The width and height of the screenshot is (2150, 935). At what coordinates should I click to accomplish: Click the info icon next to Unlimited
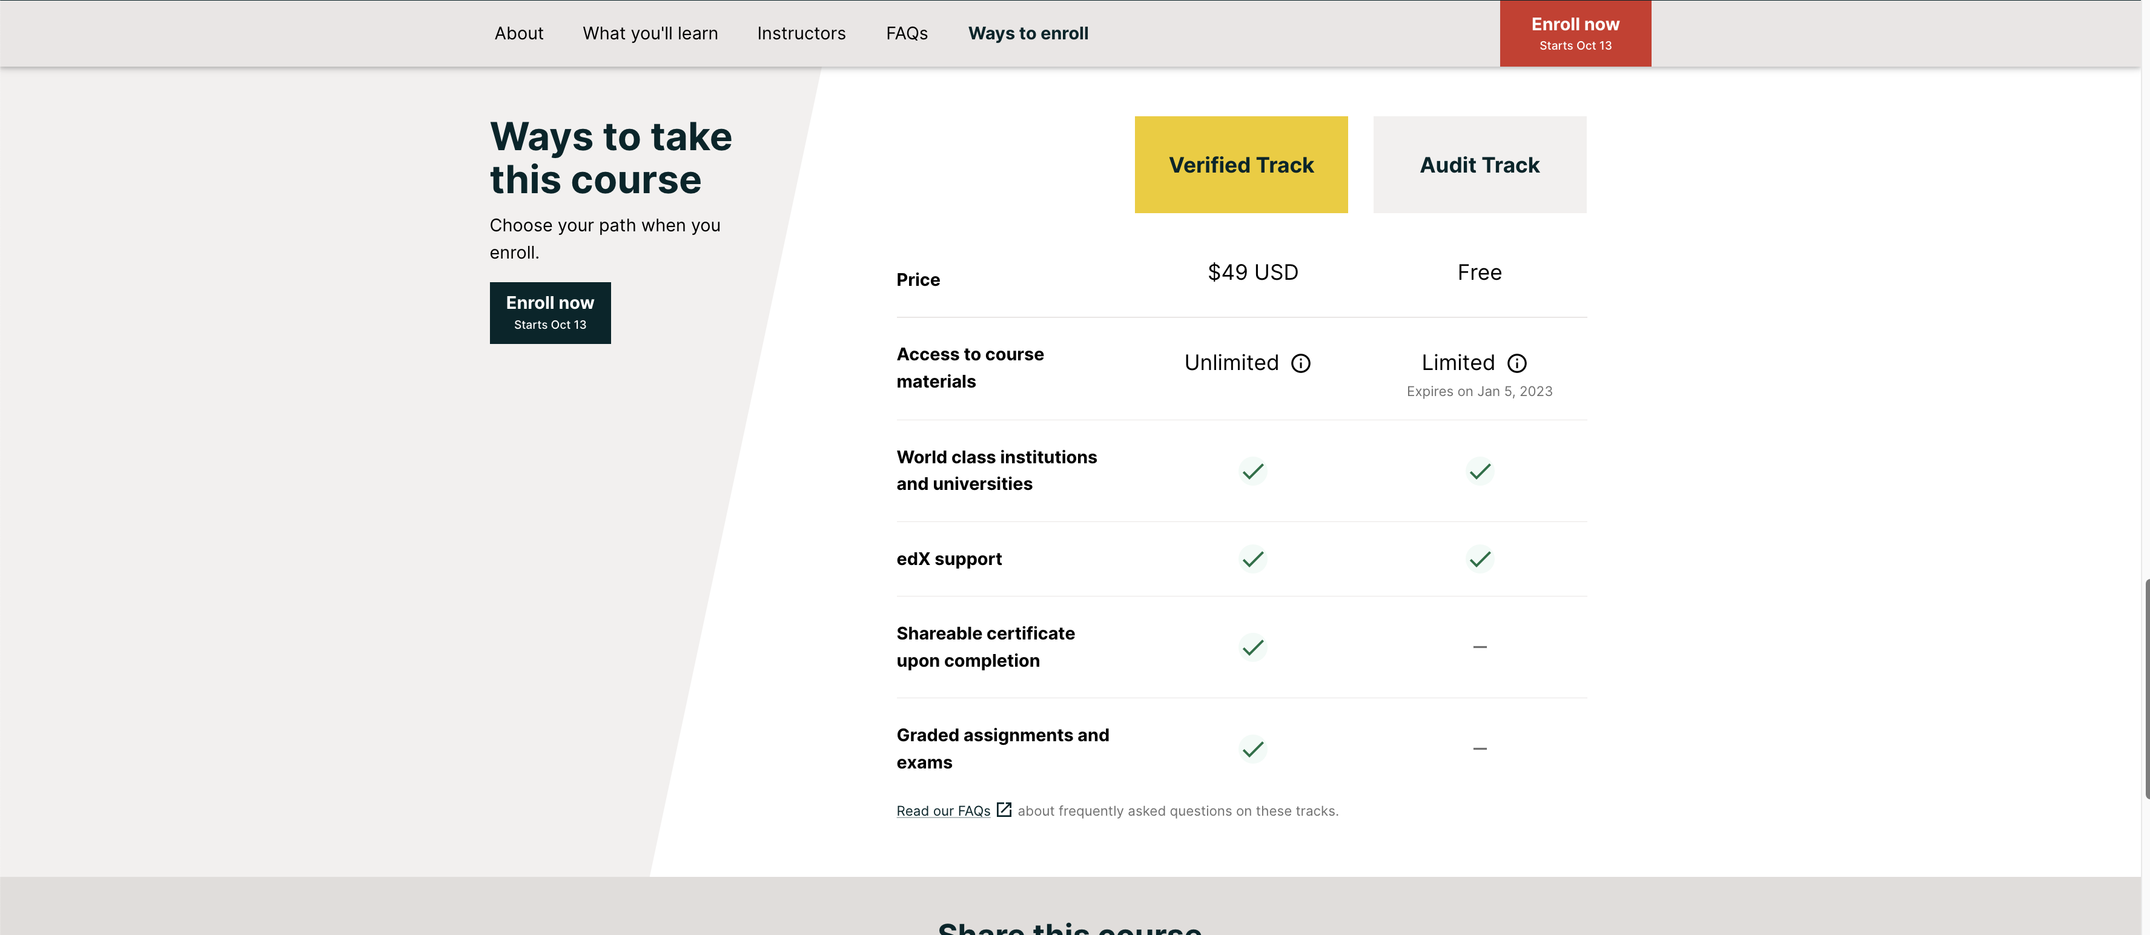[1300, 363]
